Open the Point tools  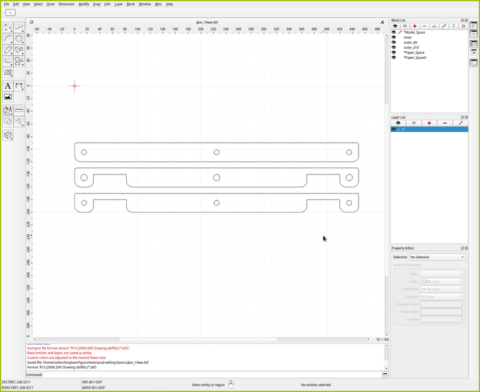tap(8, 27)
